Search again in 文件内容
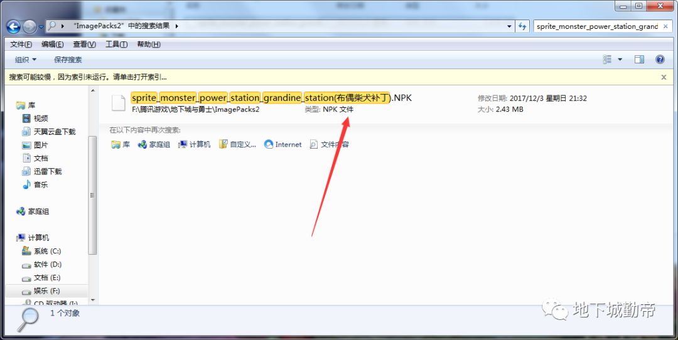 (x=329, y=145)
